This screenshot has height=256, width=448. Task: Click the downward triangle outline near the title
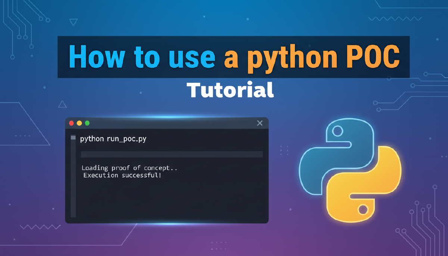click(74, 22)
